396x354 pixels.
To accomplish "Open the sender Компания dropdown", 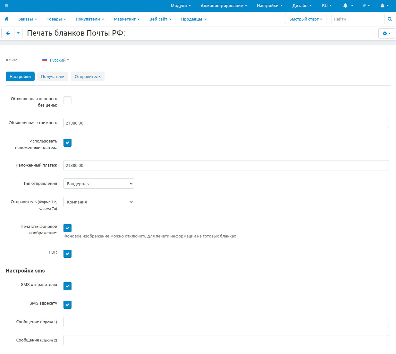I will point(99,202).
